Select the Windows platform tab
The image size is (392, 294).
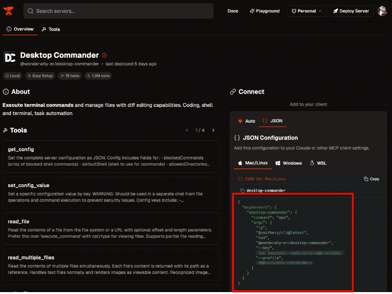(289, 163)
